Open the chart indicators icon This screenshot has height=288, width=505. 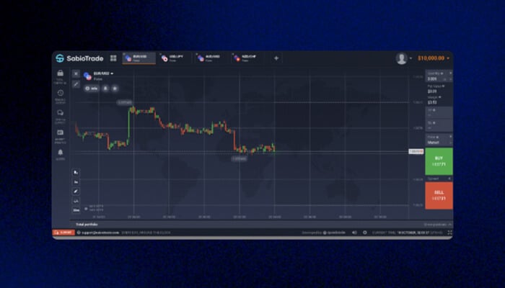coord(76,201)
